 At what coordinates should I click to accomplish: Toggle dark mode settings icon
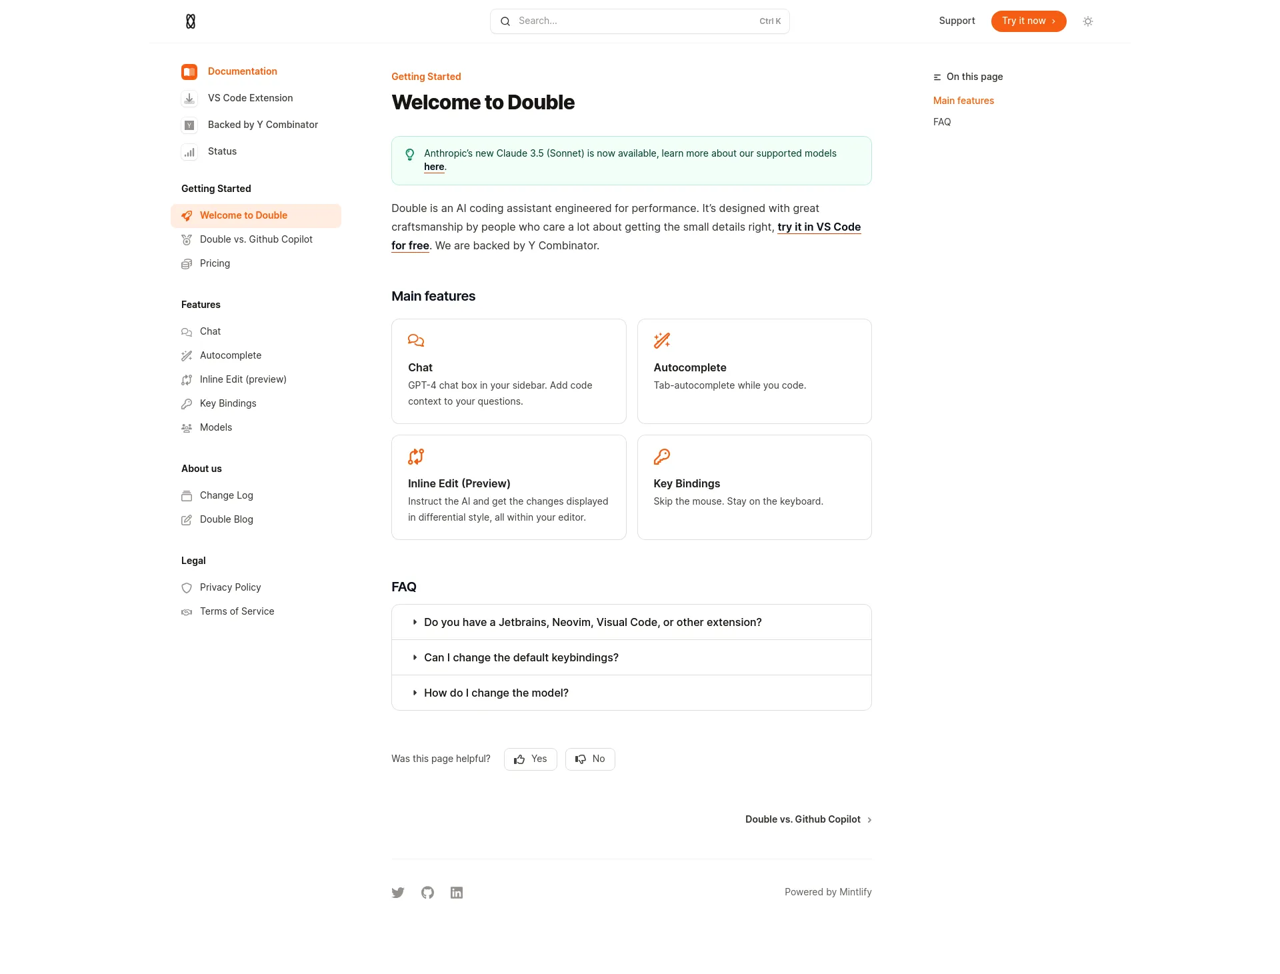click(x=1087, y=21)
